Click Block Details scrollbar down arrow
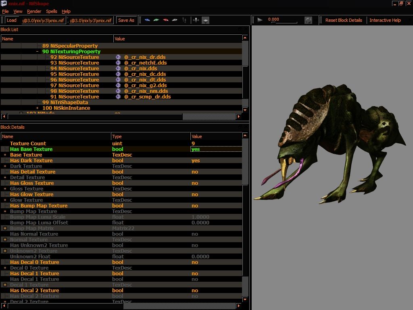The height and width of the screenshot is (310, 413). point(245,300)
